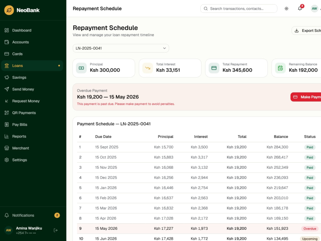
Task: Click the Principal column header in the table
Action: [x=165, y=137]
